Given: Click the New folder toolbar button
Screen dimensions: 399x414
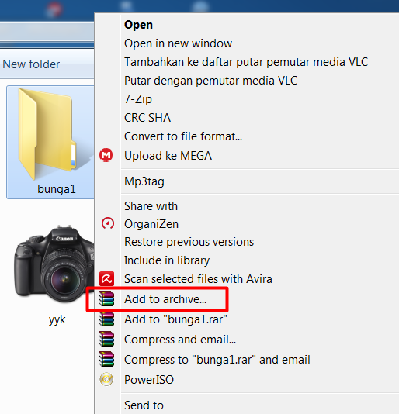Looking at the screenshot, I should [31, 64].
